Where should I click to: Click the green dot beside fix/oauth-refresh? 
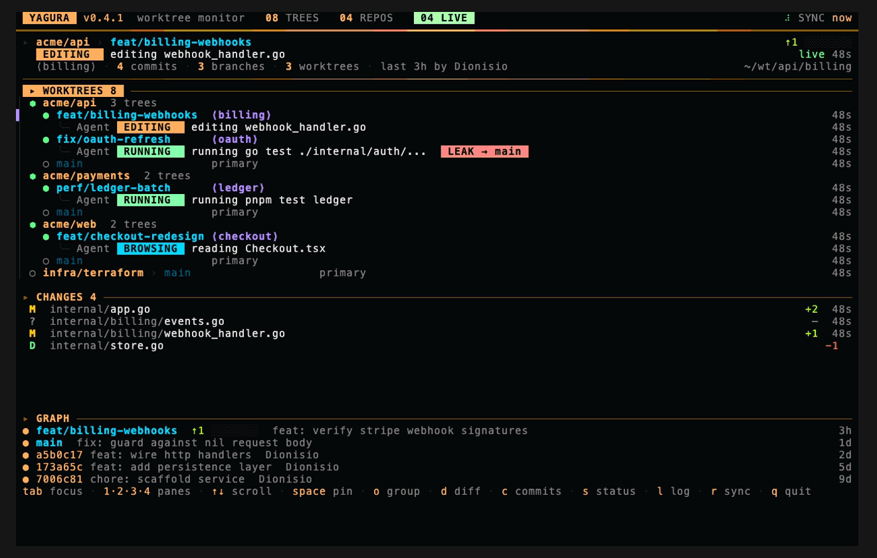[x=46, y=140]
